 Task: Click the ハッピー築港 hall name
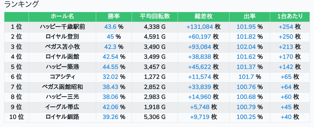[62, 67]
